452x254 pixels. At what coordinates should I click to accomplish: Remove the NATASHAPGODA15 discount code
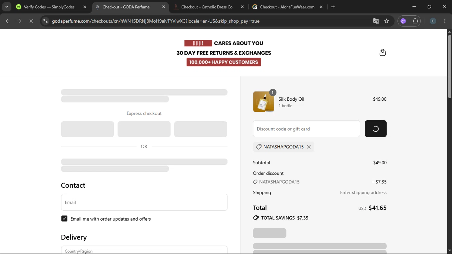[309, 147]
